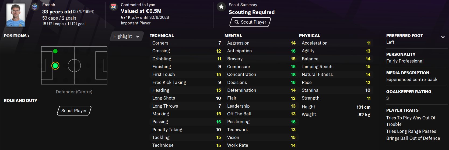The image size is (449, 150).
Task: Click the top Scout Player button
Action: 250,22
